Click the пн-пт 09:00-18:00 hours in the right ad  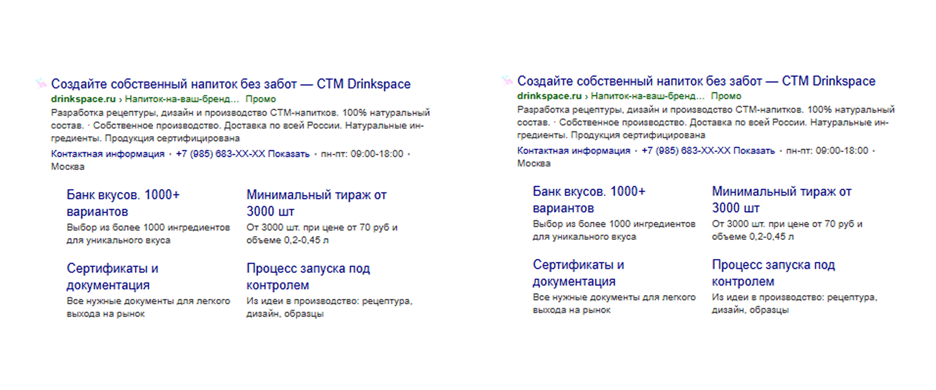827,151
